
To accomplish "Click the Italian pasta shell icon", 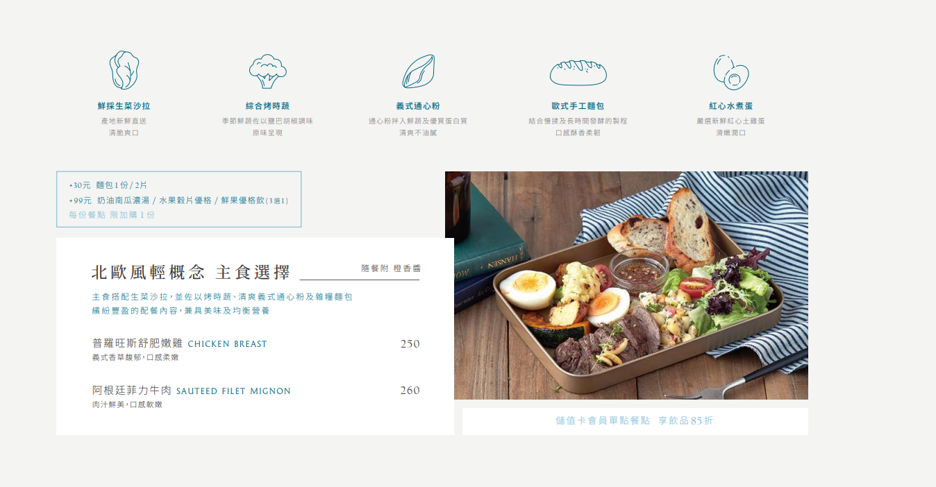I will (x=418, y=71).
